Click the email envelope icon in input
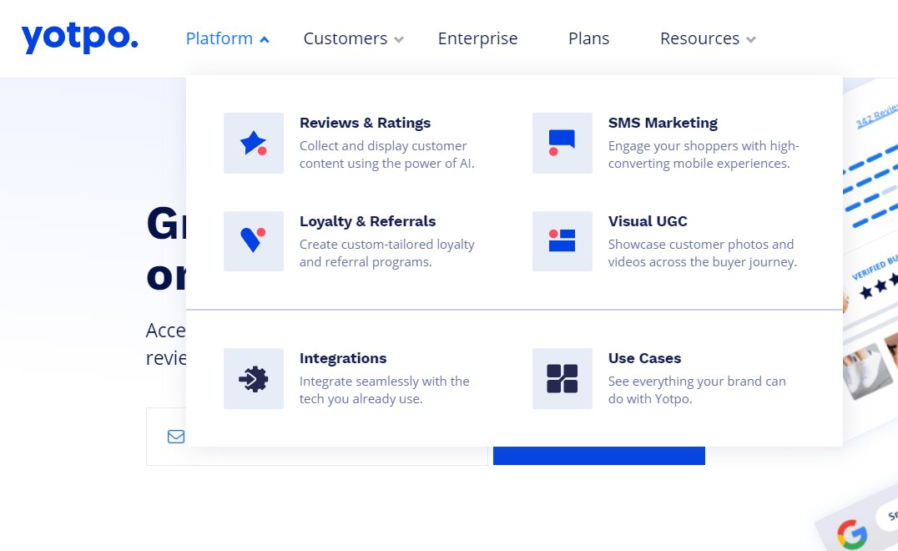898x551 pixels. pyautogui.click(x=176, y=437)
